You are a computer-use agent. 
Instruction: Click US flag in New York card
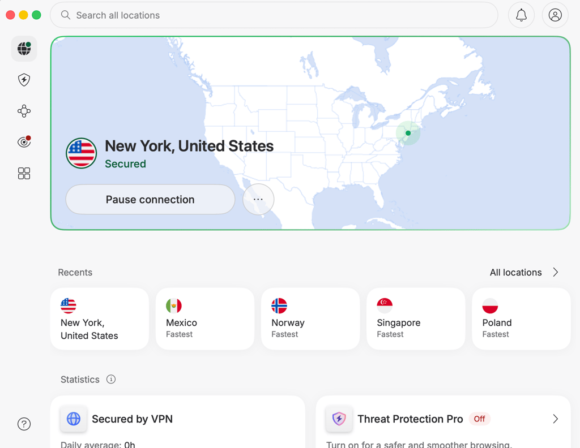pyautogui.click(x=69, y=306)
